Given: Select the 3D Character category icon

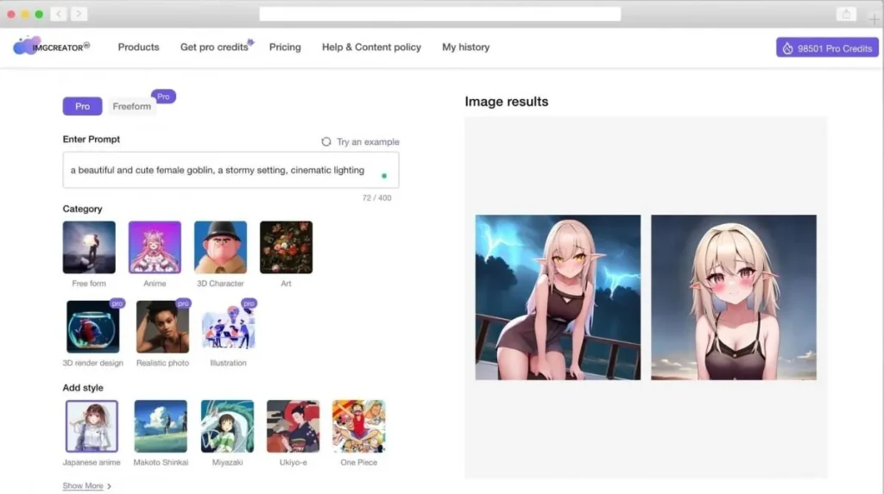Looking at the screenshot, I should click(x=220, y=247).
